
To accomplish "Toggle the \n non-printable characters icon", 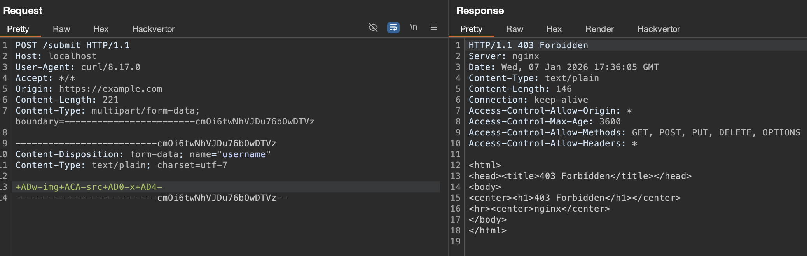I will point(414,27).
